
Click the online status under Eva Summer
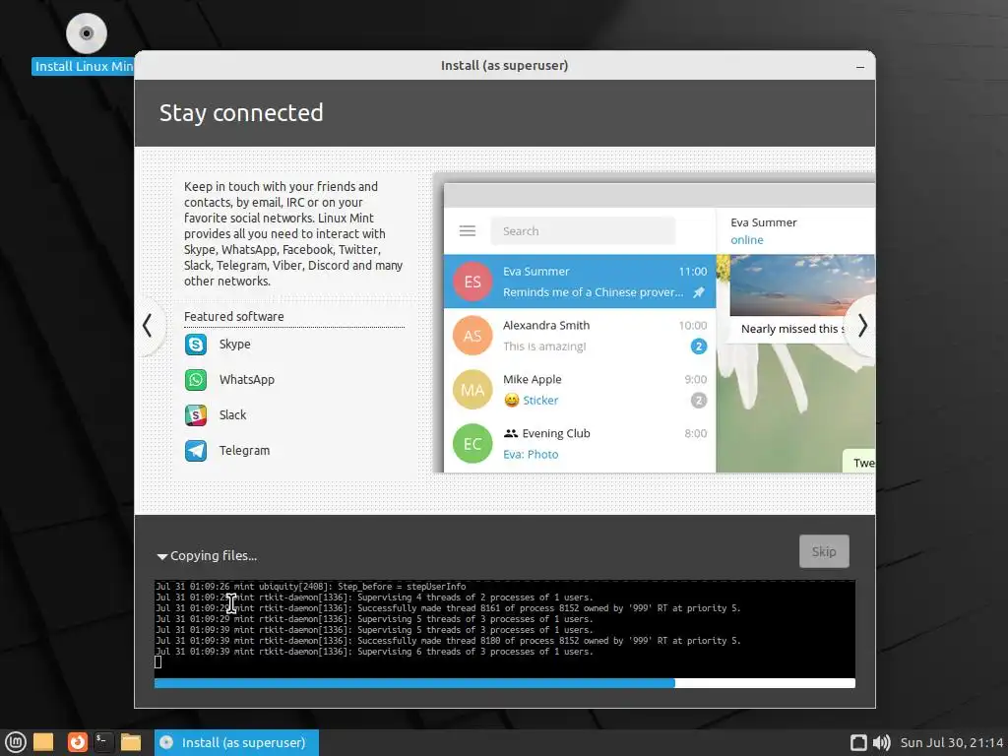(747, 240)
